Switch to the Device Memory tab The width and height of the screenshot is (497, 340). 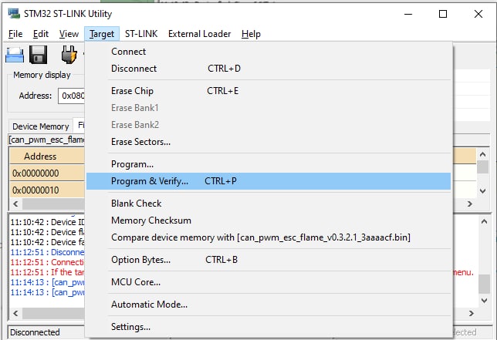click(x=41, y=126)
